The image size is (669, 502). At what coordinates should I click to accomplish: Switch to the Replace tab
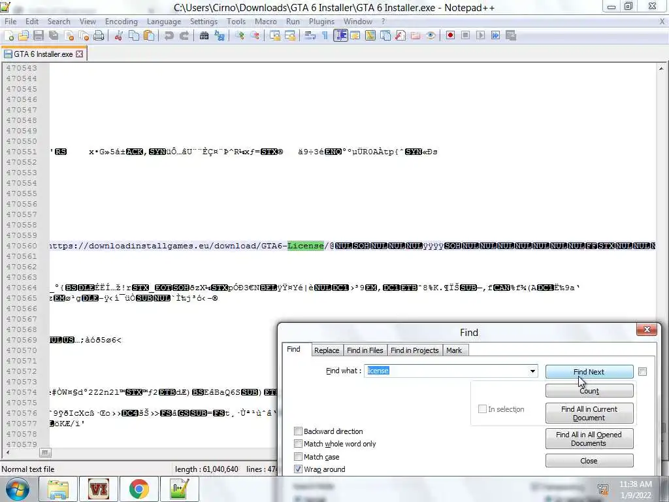click(327, 350)
